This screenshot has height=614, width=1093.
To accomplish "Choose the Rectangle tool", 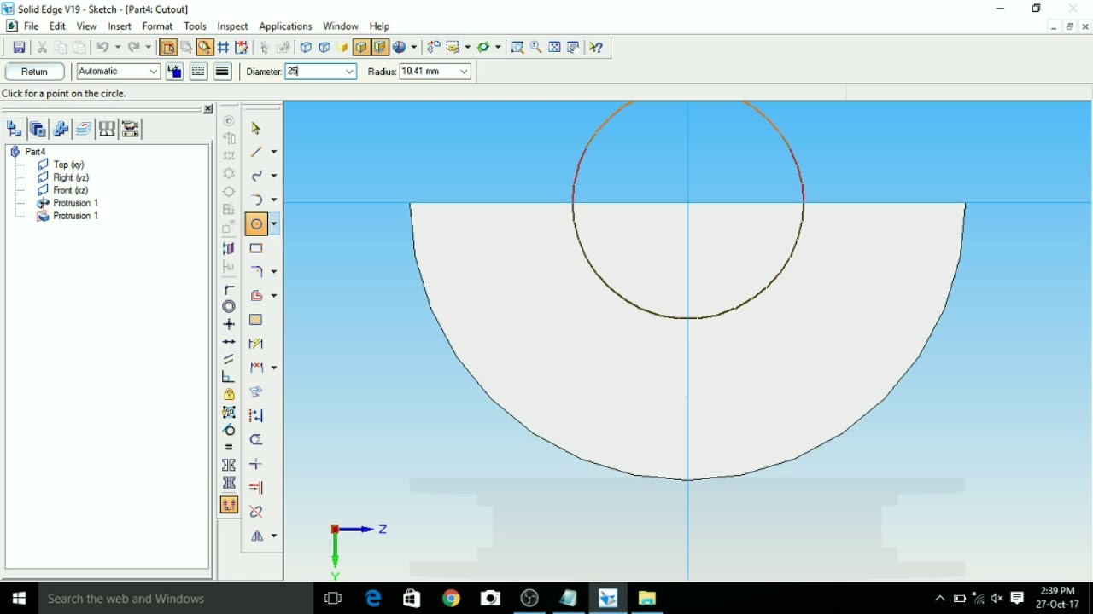I will point(256,248).
